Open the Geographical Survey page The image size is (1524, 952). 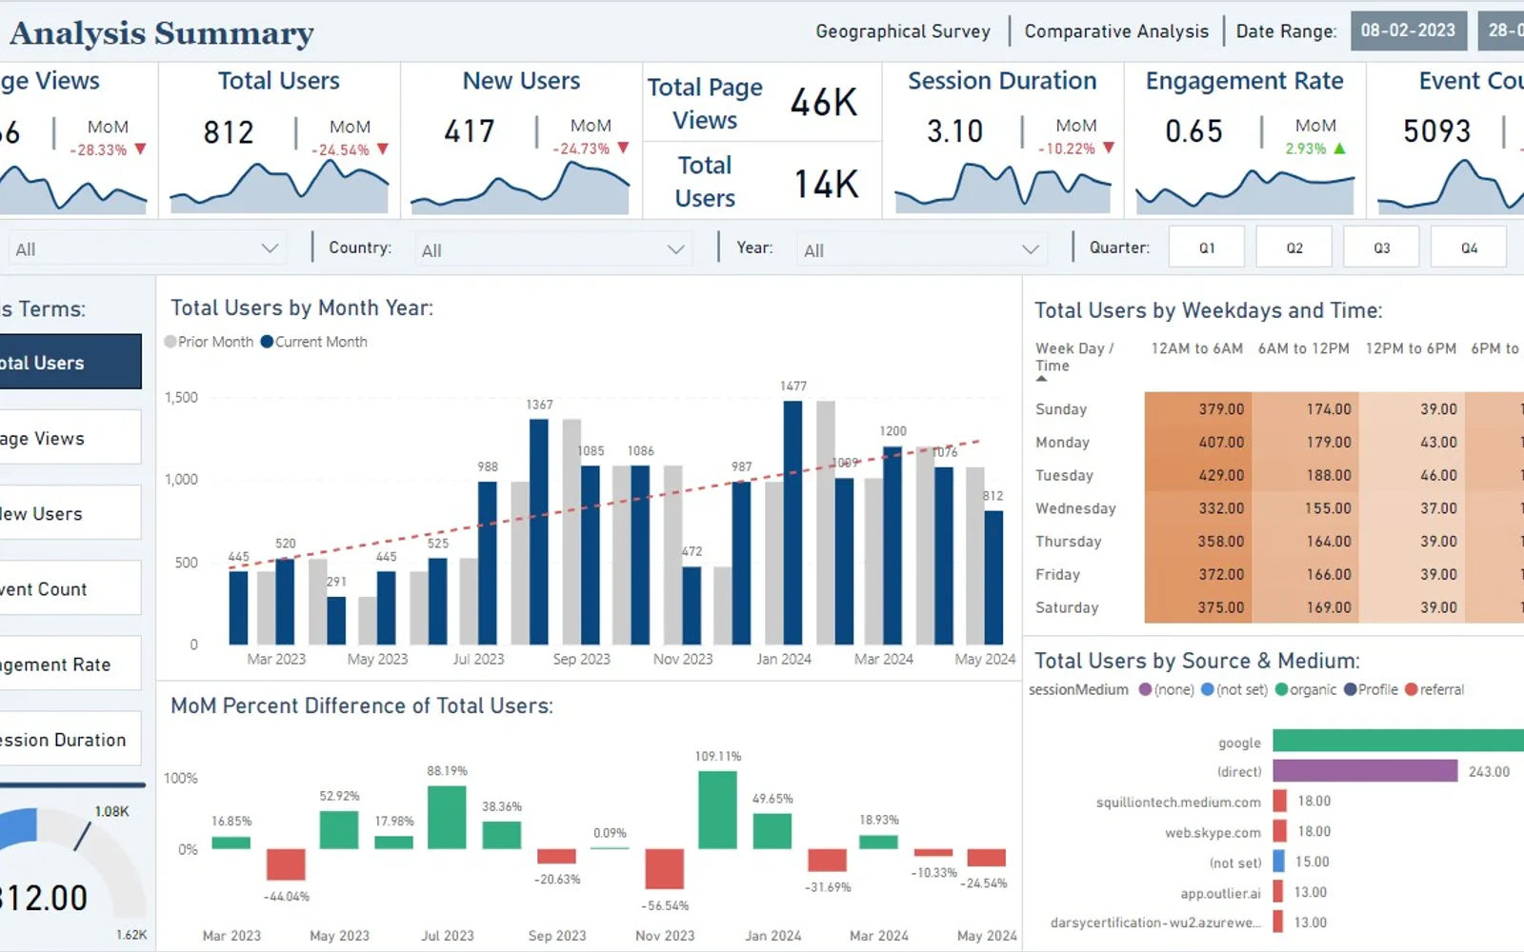pos(902,31)
